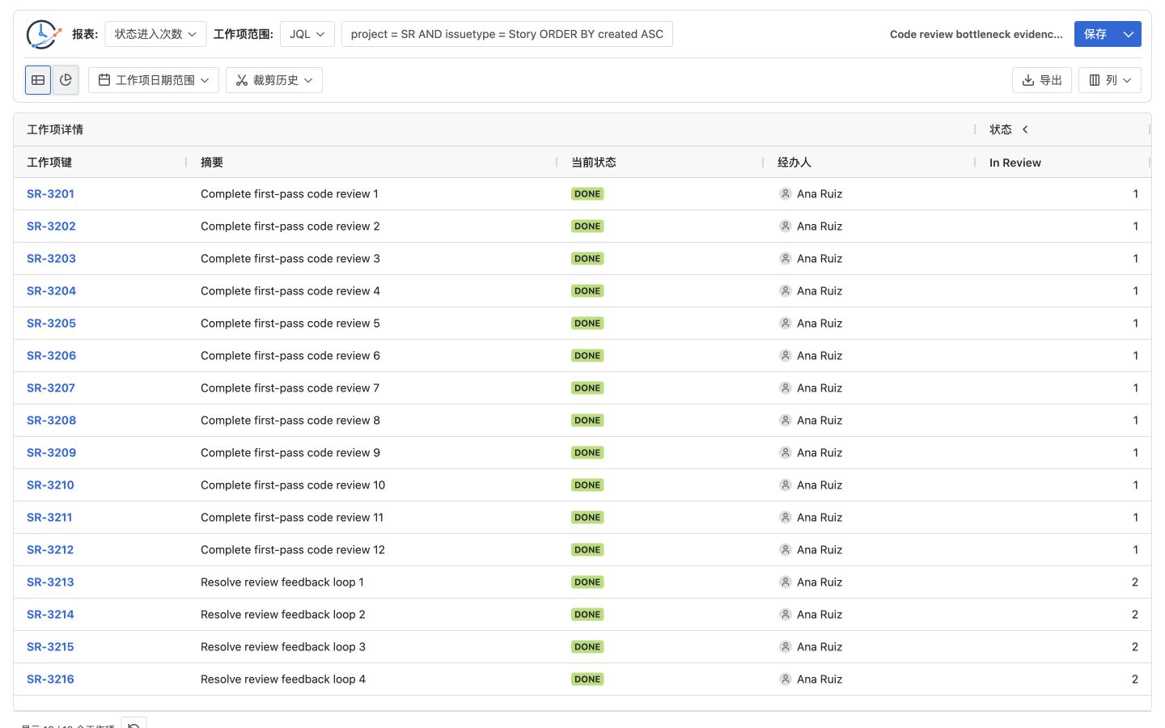Click the DONE status badge for SR-3203
Viewport: 1165px width, 728px height.
pos(587,259)
